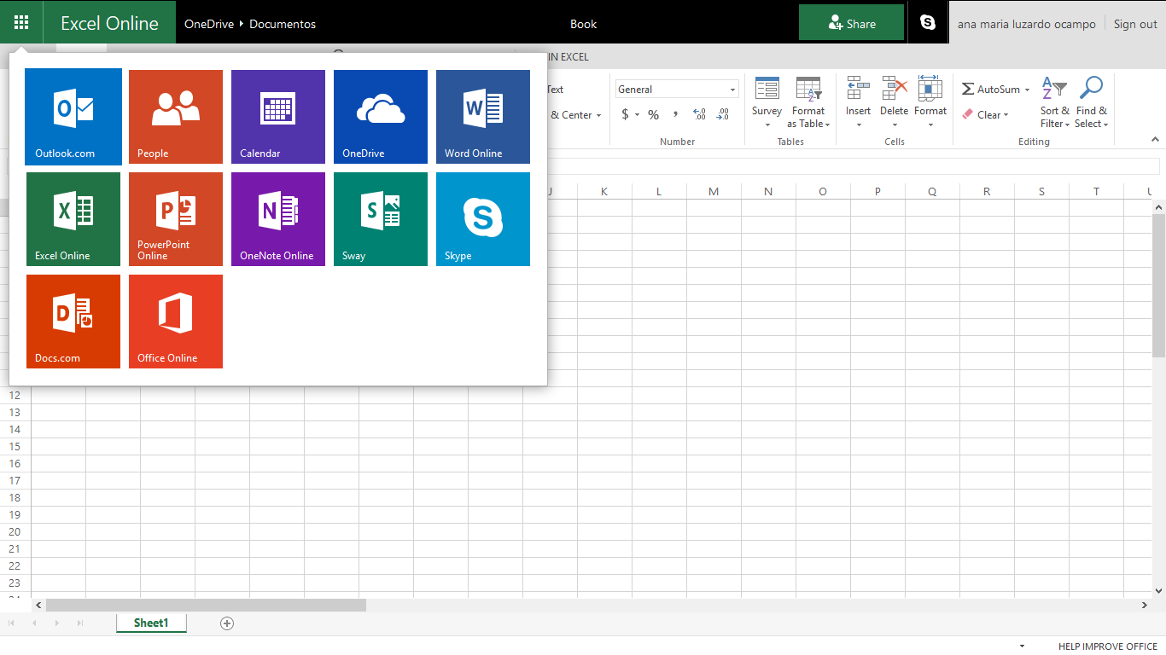The image size is (1166, 655).
Task: Click the Share button
Action: coord(851,24)
